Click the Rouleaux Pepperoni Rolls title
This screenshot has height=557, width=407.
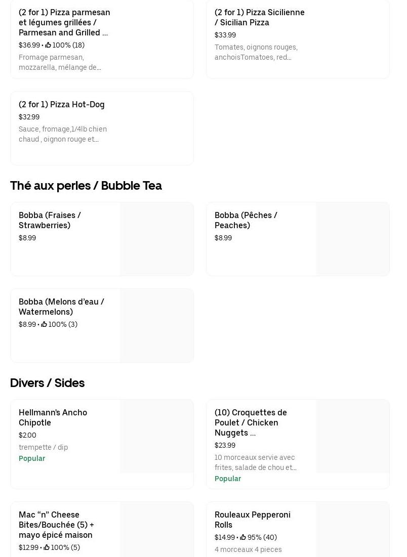coord(253,520)
